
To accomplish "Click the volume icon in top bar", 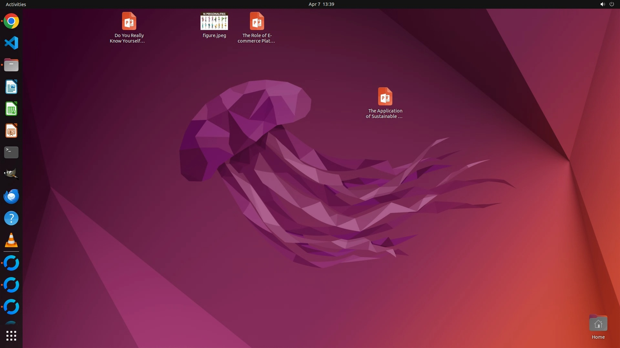I will (602, 4).
